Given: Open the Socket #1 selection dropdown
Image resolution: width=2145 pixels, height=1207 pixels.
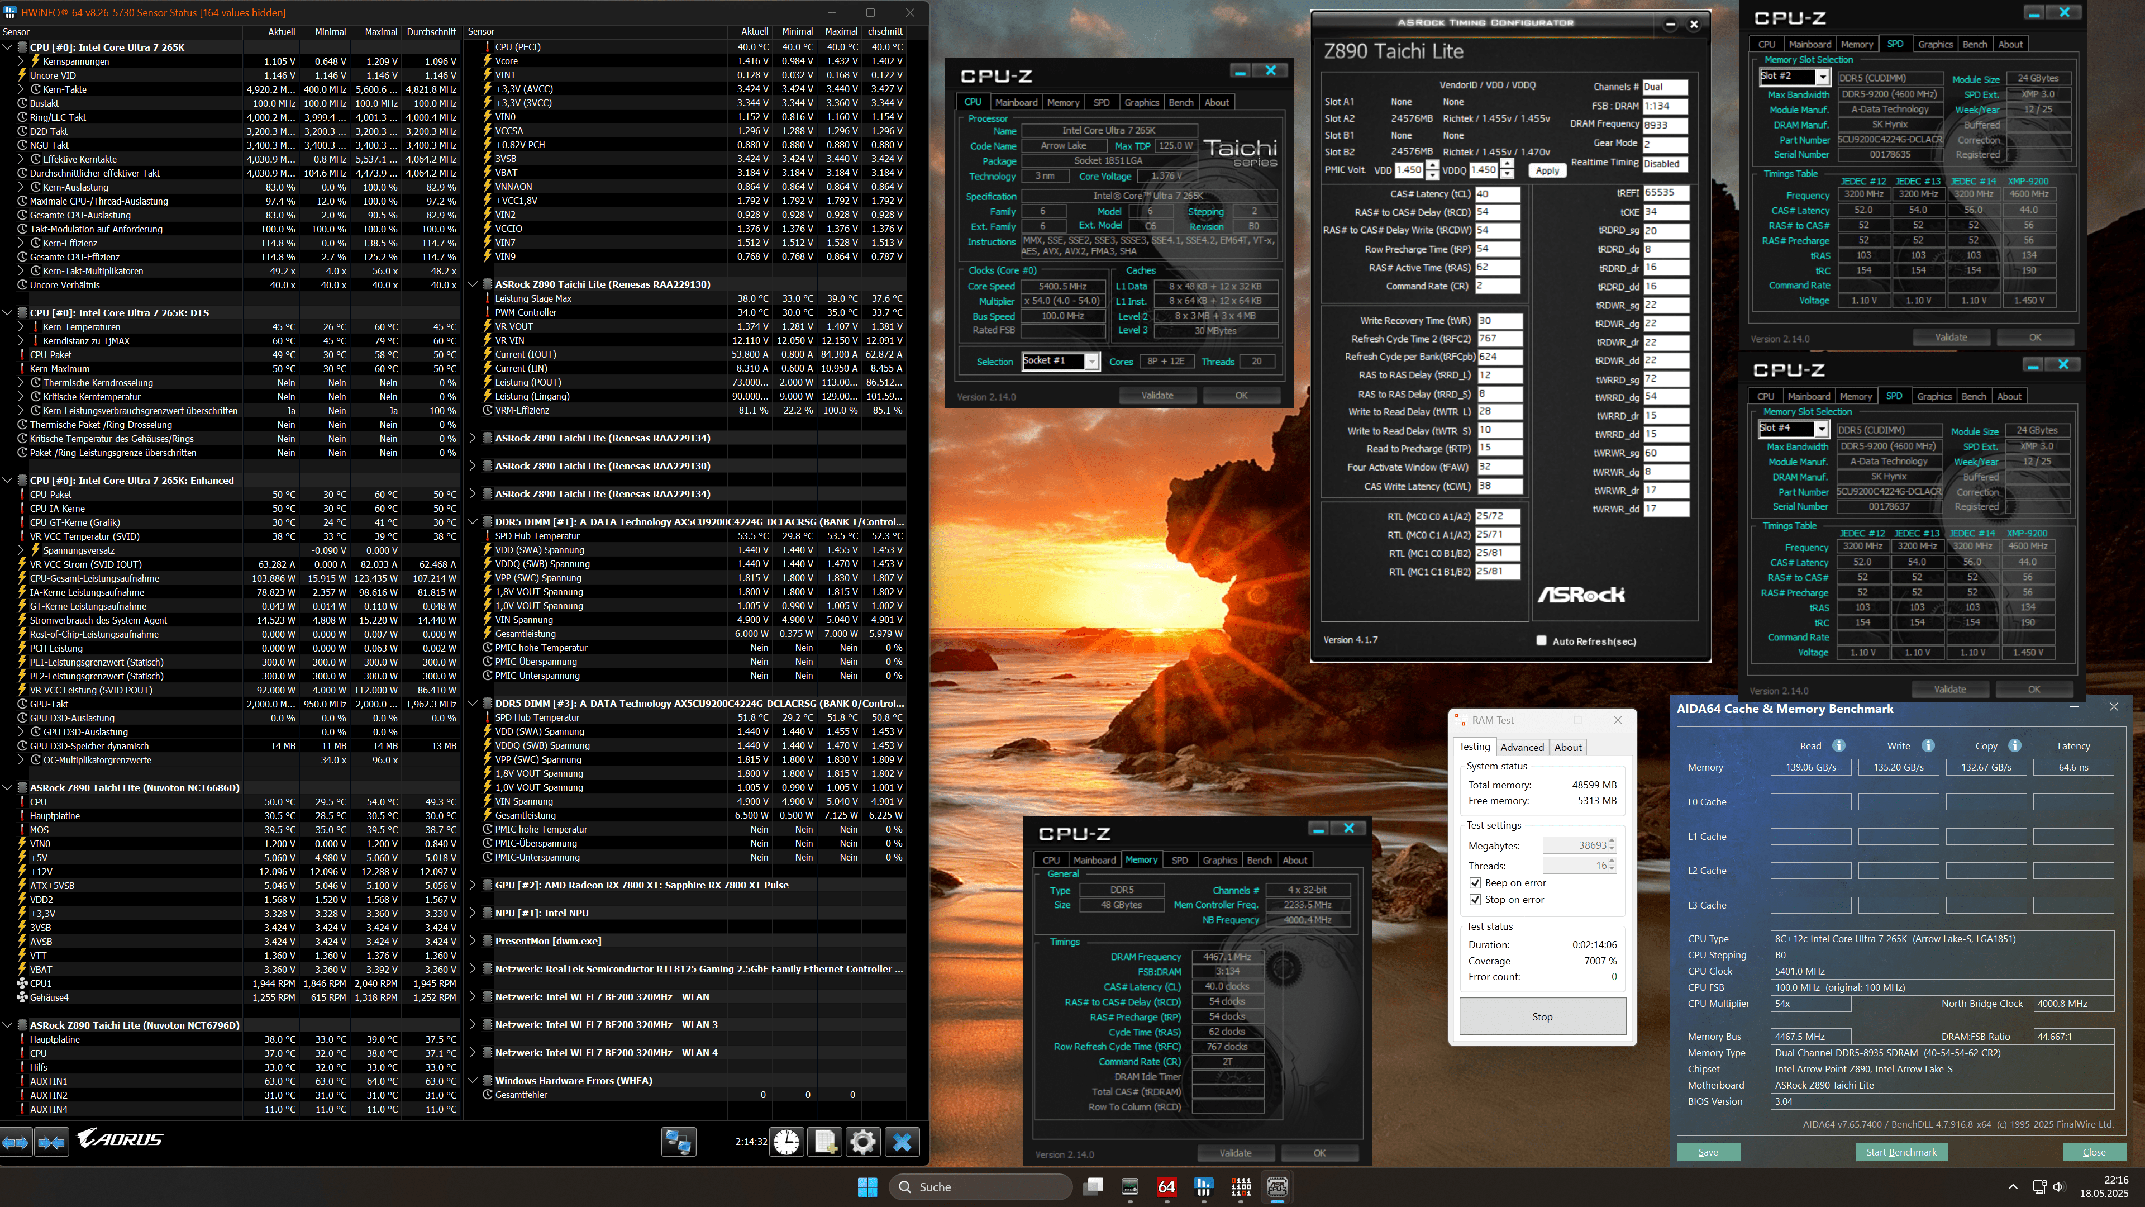Looking at the screenshot, I should pos(1091,362).
